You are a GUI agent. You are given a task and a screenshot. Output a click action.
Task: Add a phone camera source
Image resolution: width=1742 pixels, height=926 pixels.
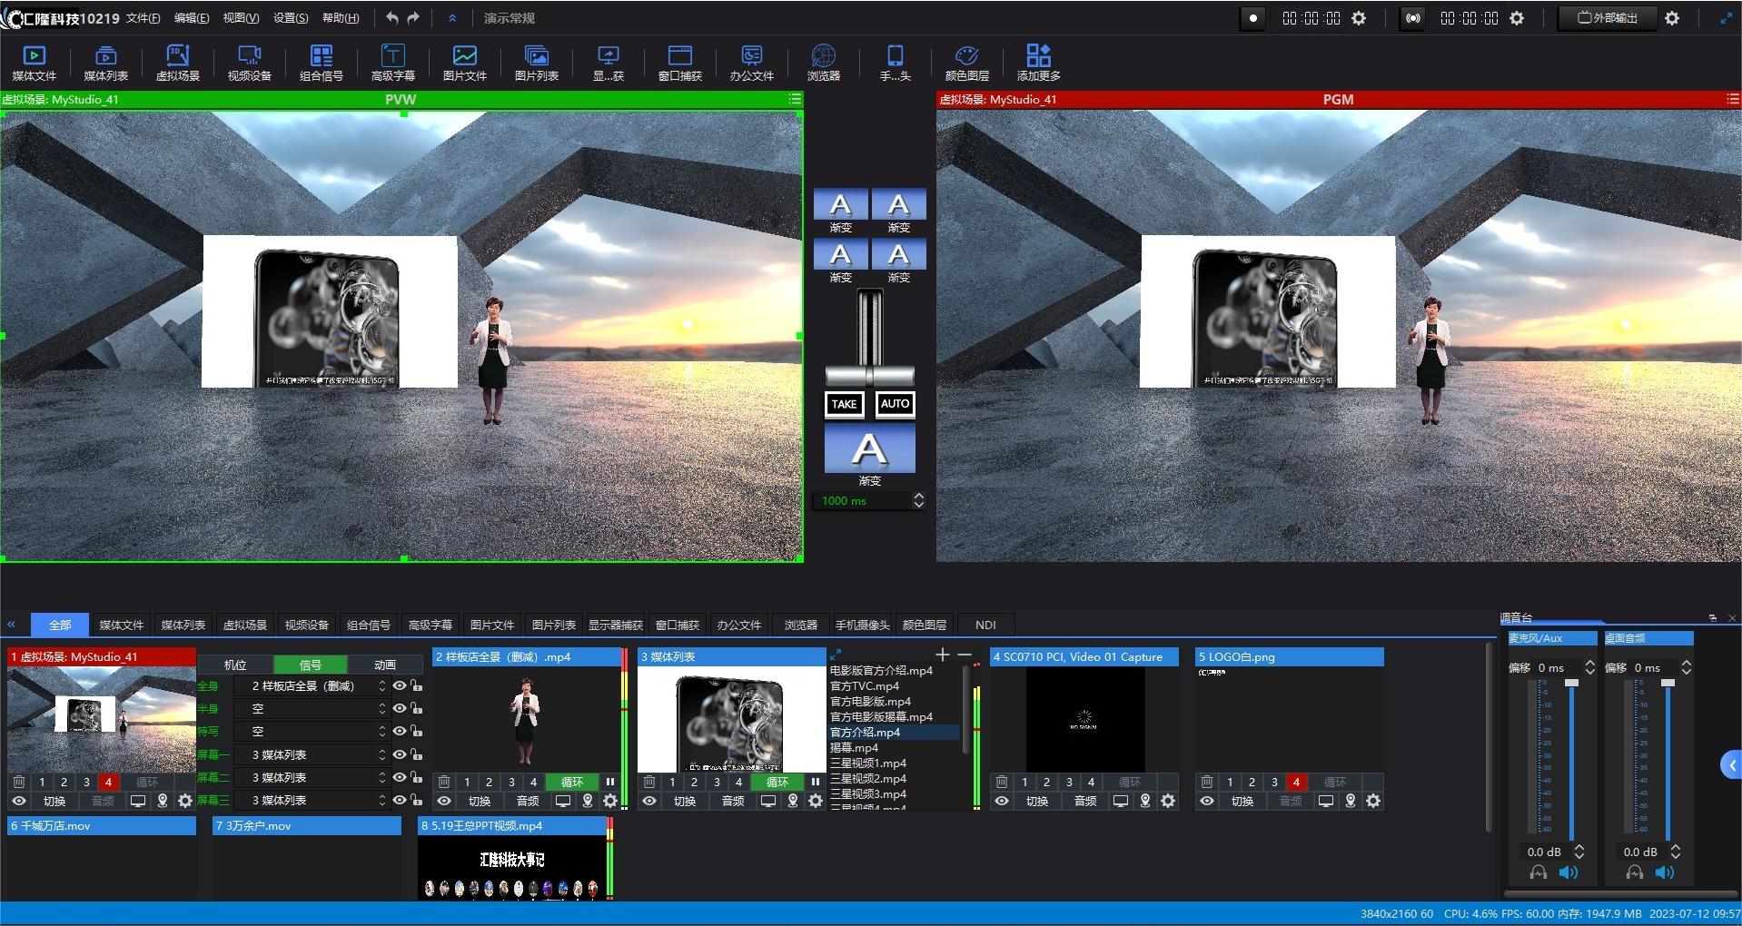pyautogui.click(x=896, y=63)
